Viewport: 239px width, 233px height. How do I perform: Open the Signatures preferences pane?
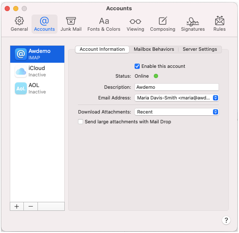point(193,24)
